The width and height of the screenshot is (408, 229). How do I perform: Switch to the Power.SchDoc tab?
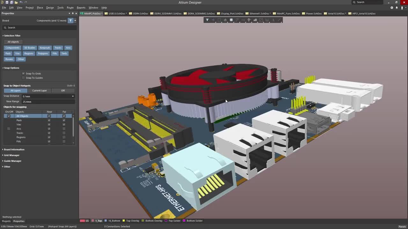[314, 14]
